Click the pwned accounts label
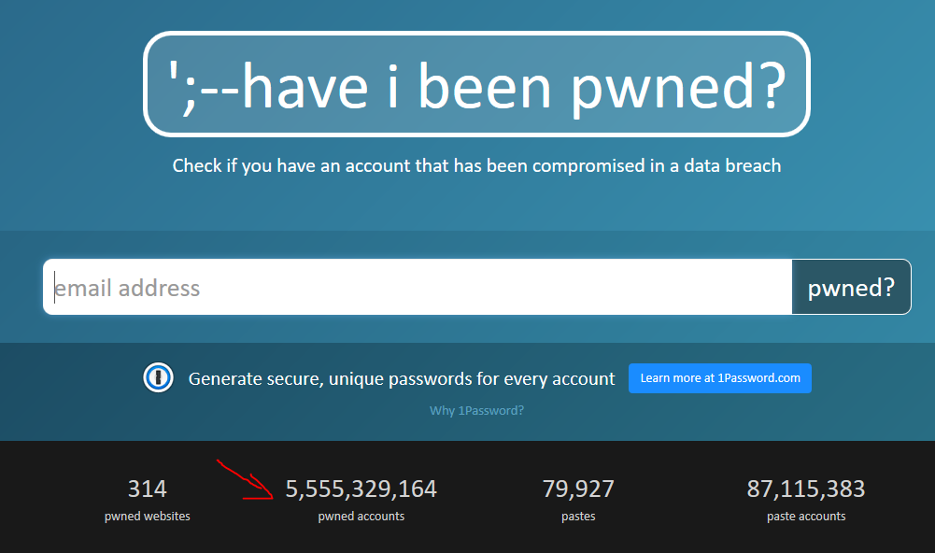 (x=361, y=516)
